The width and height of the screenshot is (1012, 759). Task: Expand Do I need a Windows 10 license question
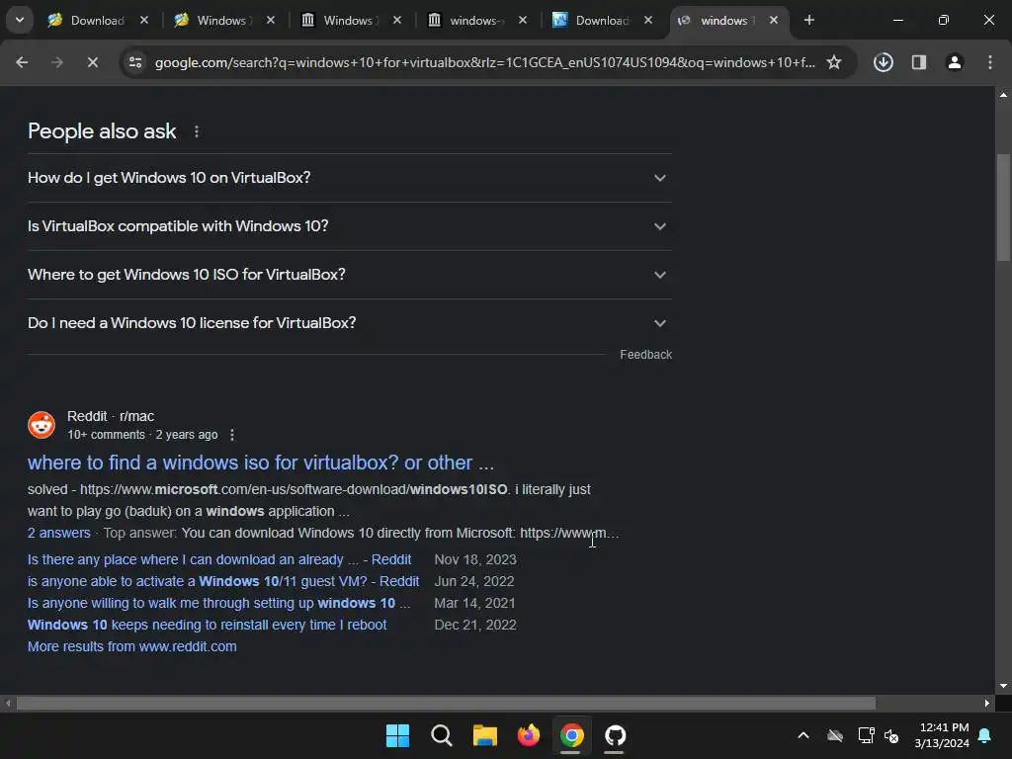coord(349,323)
